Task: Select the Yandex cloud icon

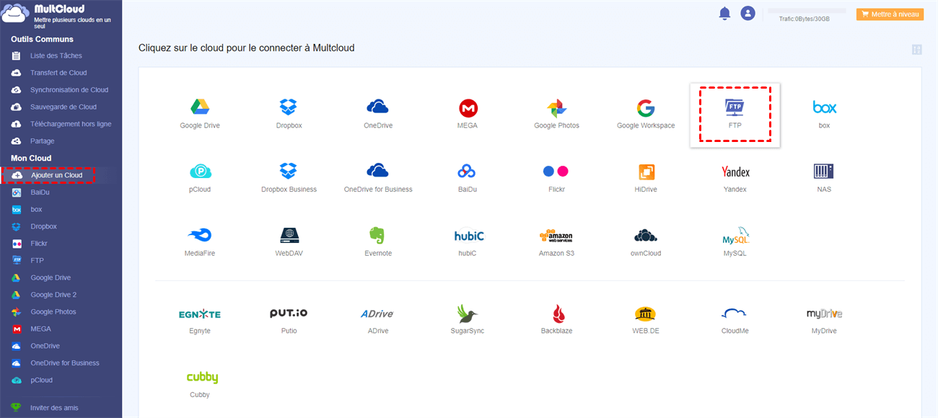Action: [x=735, y=172]
